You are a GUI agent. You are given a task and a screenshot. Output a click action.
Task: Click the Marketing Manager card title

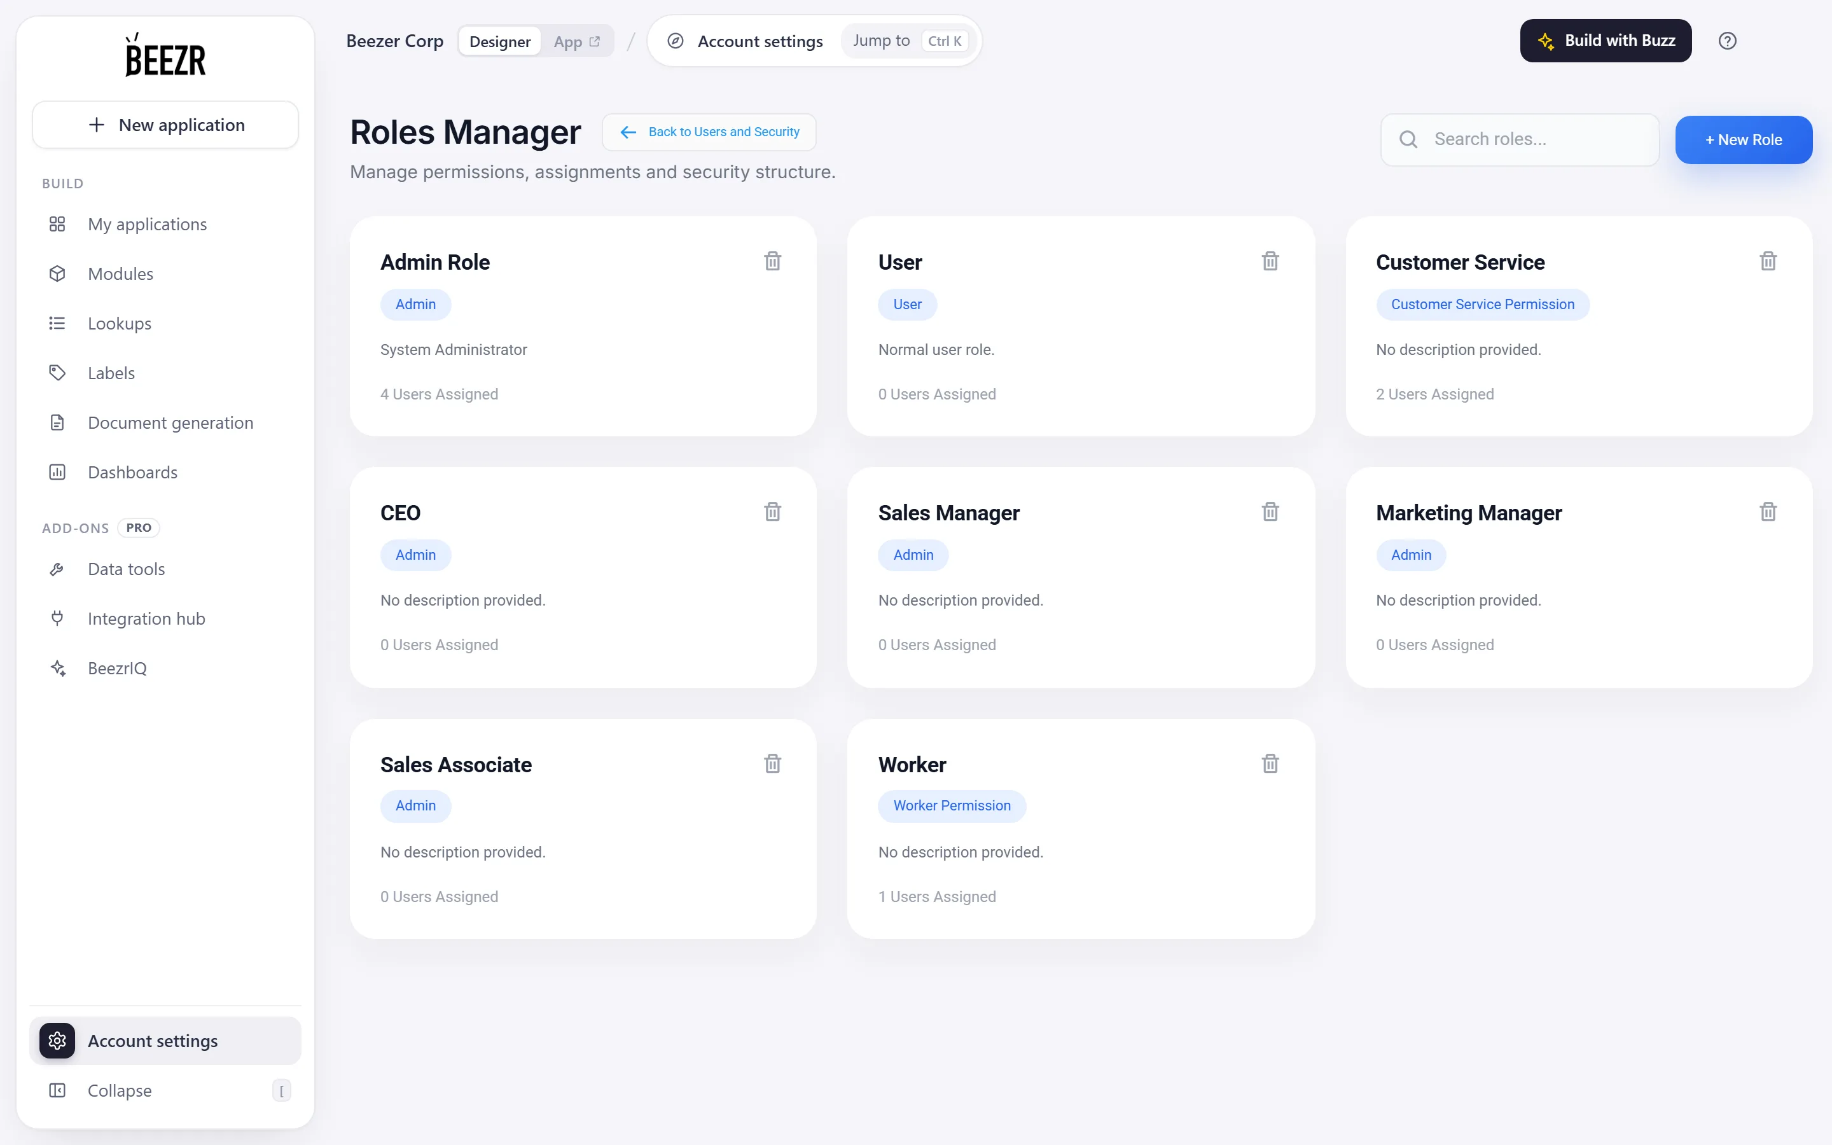(1469, 513)
